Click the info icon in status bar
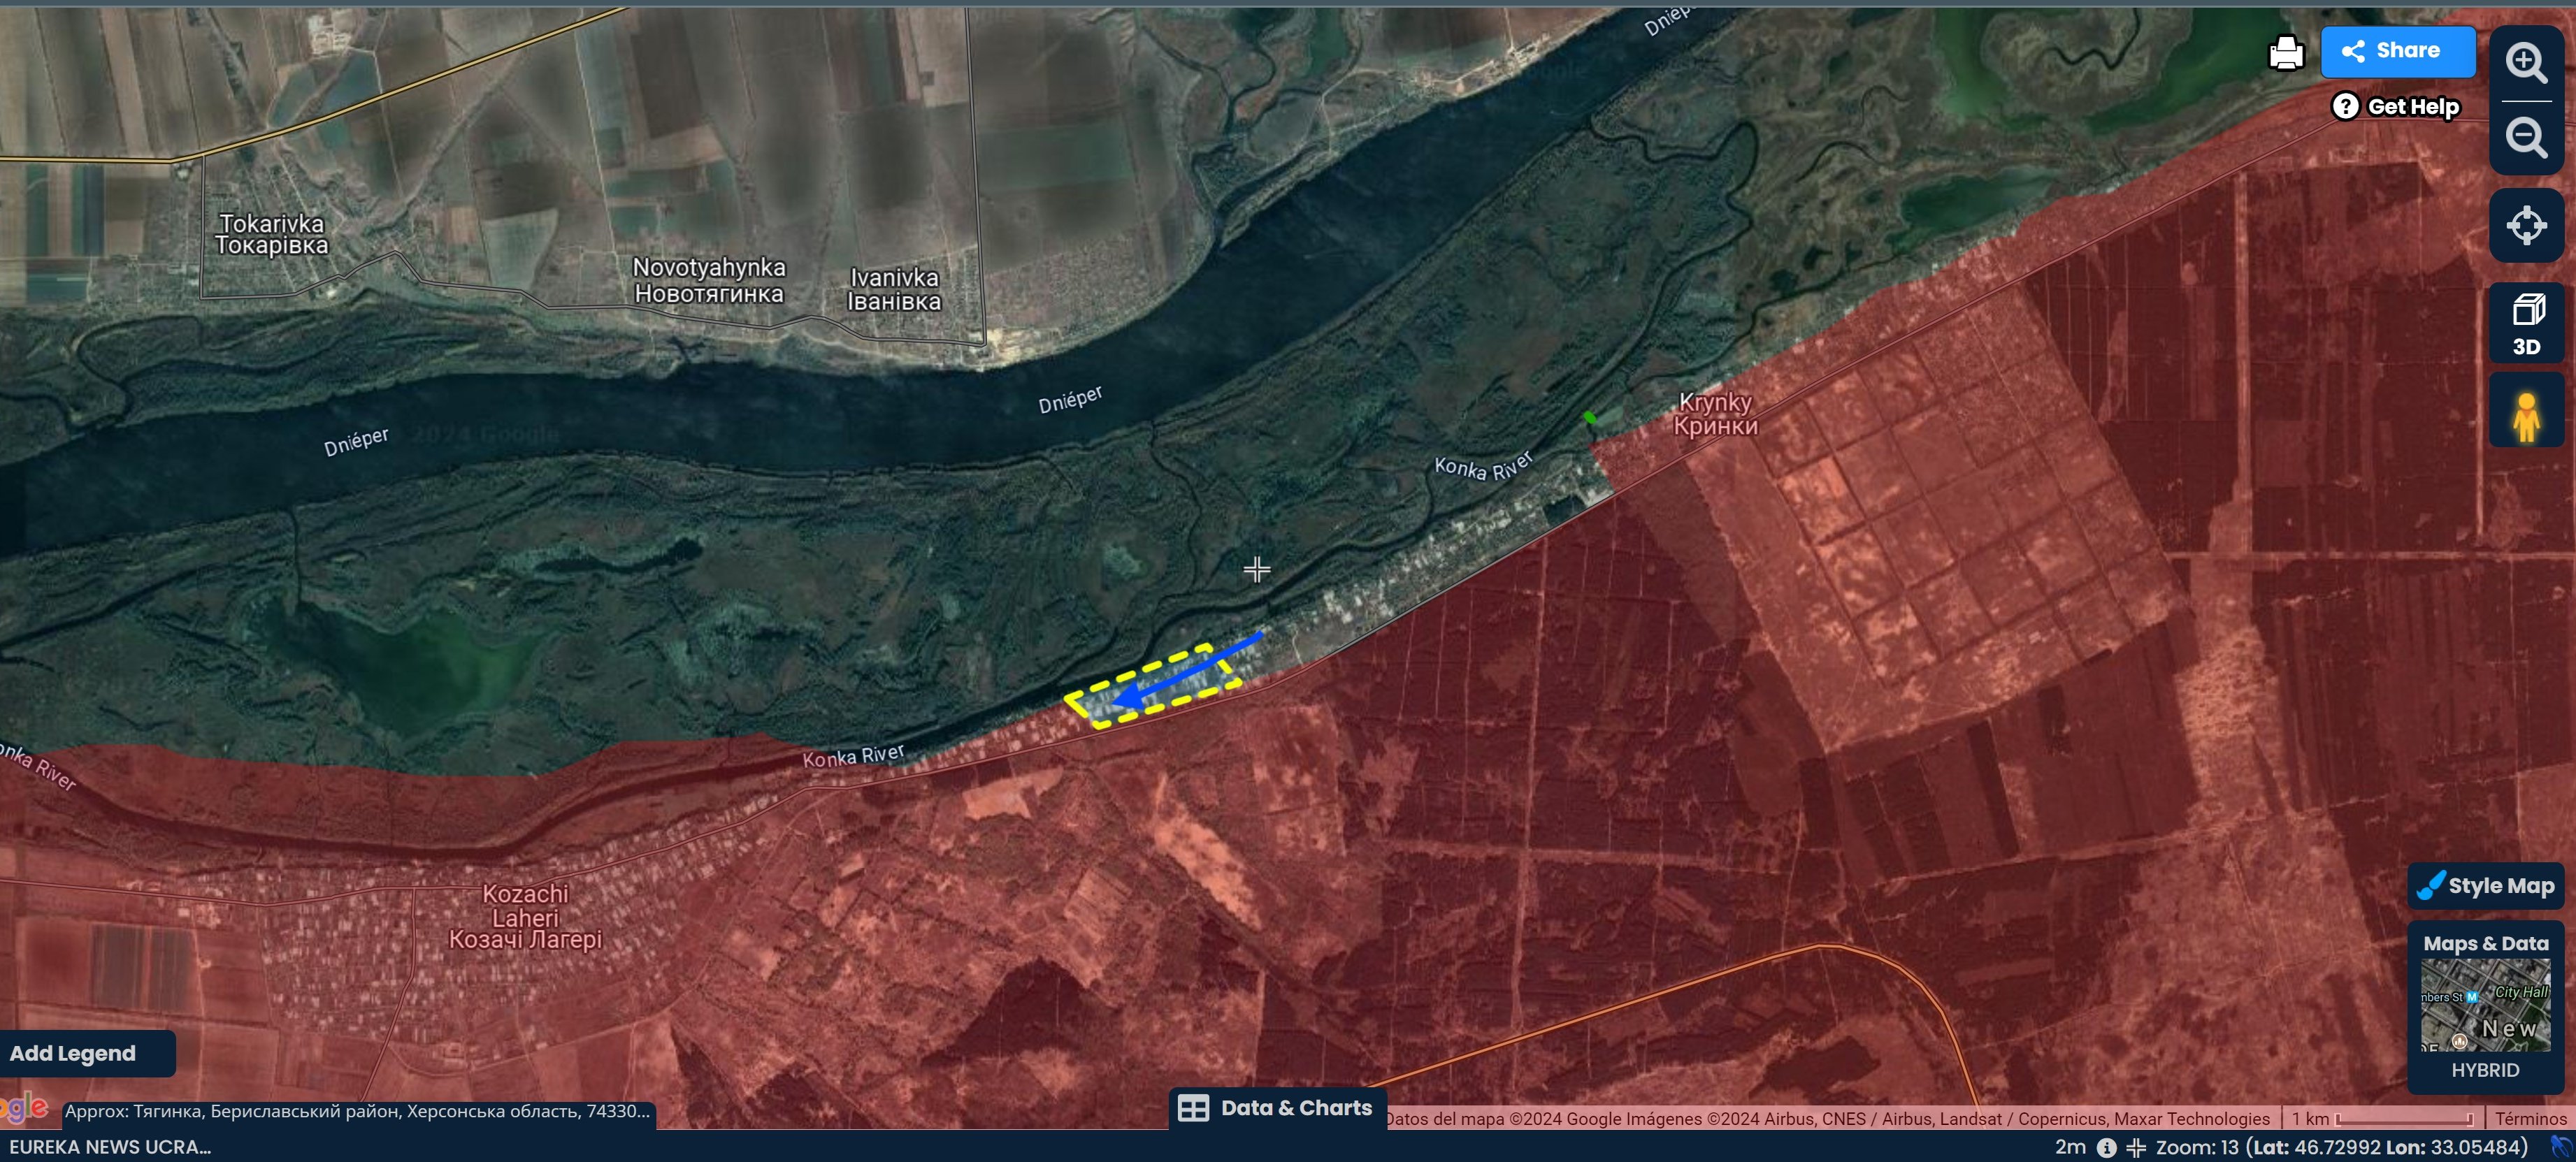Viewport: 2576px width, 1162px height. (x=2106, y=1147)
